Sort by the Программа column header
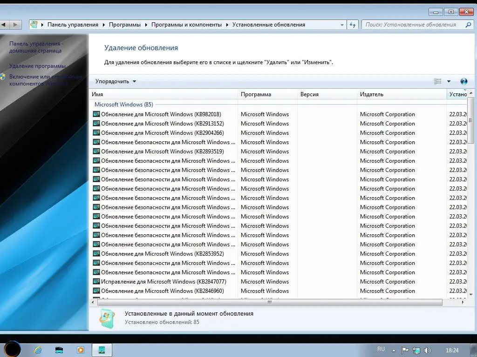477x357 pixels. [268, 94]
